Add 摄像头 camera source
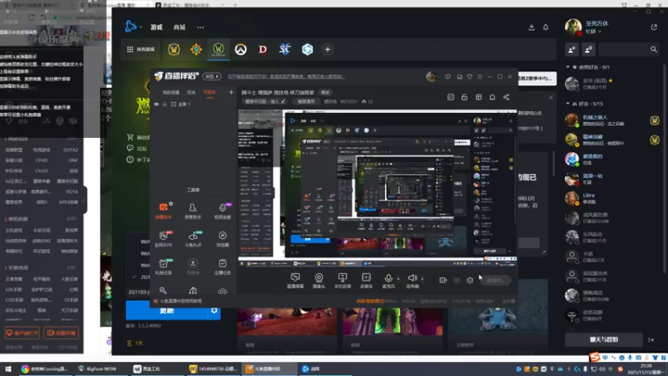The image size is (668, 376). (x=319, y=281)
